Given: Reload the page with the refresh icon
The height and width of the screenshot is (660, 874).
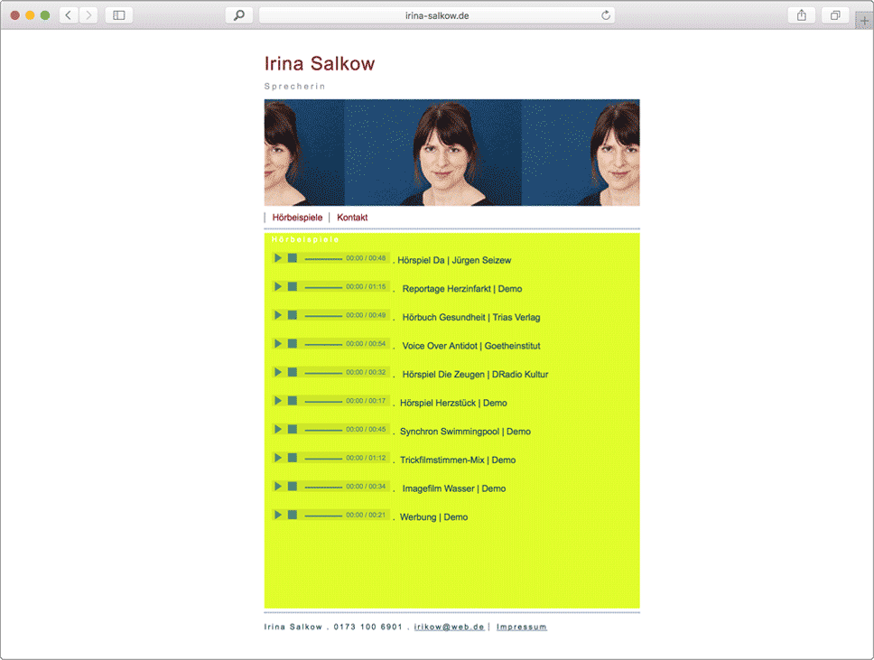Looking at the screenshot, I should pyautogui.click(x=606, y=15).
